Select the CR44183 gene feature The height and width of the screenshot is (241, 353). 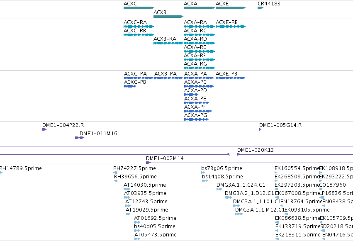(260, 8)
